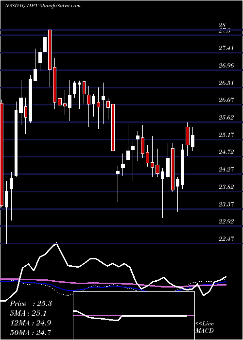Select the 24.72 price axis label
The width and height of the screenshot is (243, 340).
click(x=226, y=152)
